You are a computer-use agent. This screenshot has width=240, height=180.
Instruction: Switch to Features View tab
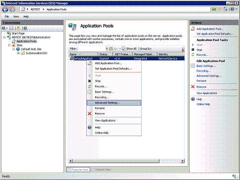click(78, 170)
